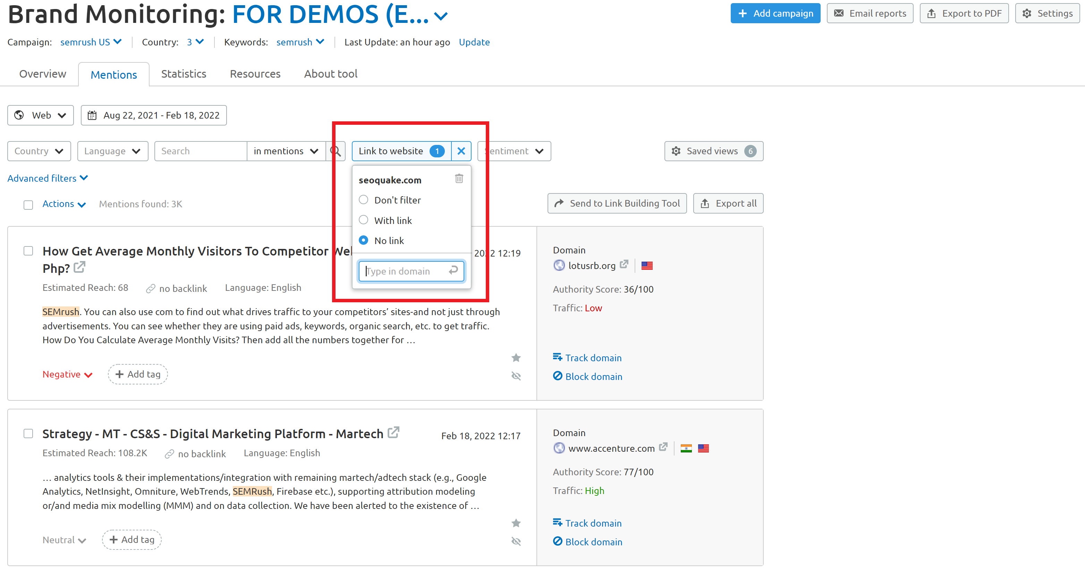Click the no backlink chain icon for accenture
The width and height of the screenshot is (1085, 572).
point(169,454)
